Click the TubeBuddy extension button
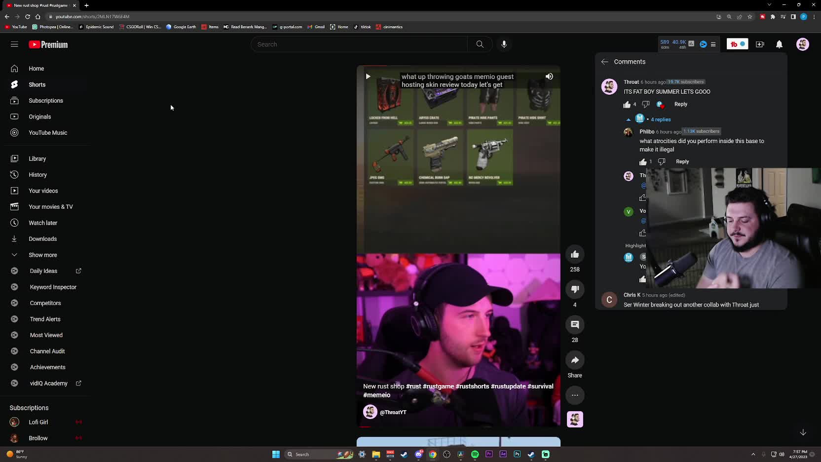 [738, 44]
